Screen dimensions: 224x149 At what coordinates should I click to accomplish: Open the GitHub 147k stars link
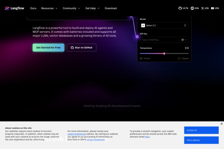tap(183, 8)
